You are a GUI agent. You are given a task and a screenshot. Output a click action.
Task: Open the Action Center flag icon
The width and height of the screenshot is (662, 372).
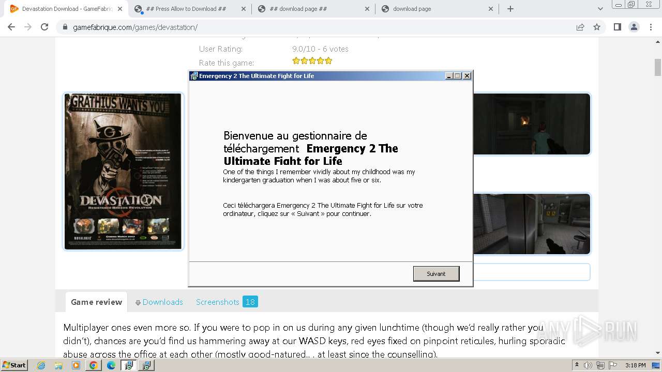(612, 365)
